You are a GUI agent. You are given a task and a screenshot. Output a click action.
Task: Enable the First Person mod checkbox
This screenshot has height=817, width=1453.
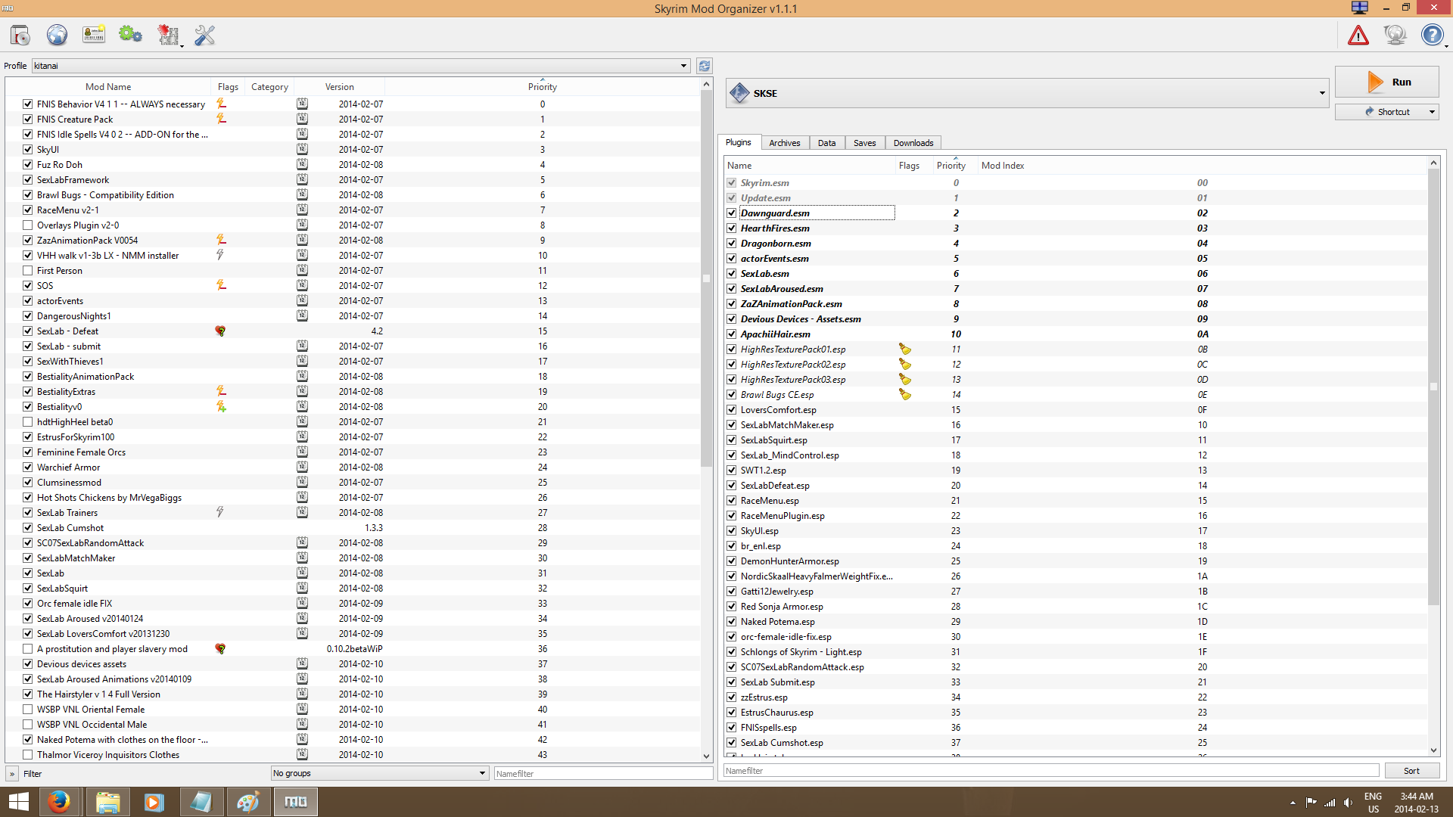(x=27, y=271)
